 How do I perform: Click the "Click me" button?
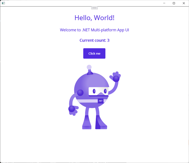94,53
